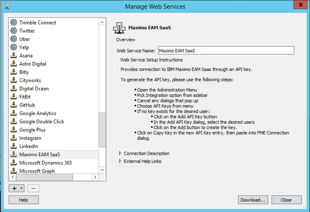The height and width of the screenshot is (212, 310).
Task: Click the Google Double Click download icon
Action: pyautogui.click(x=14, y=122)
